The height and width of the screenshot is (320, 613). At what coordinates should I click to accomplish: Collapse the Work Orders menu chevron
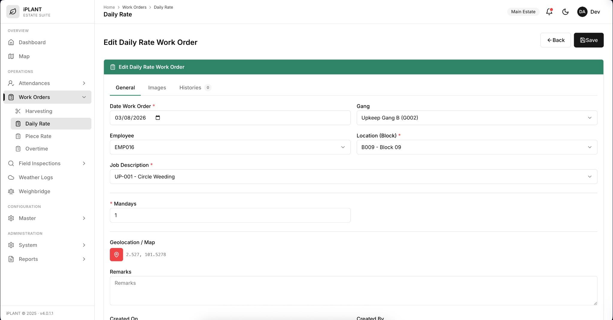click(84, 97)
